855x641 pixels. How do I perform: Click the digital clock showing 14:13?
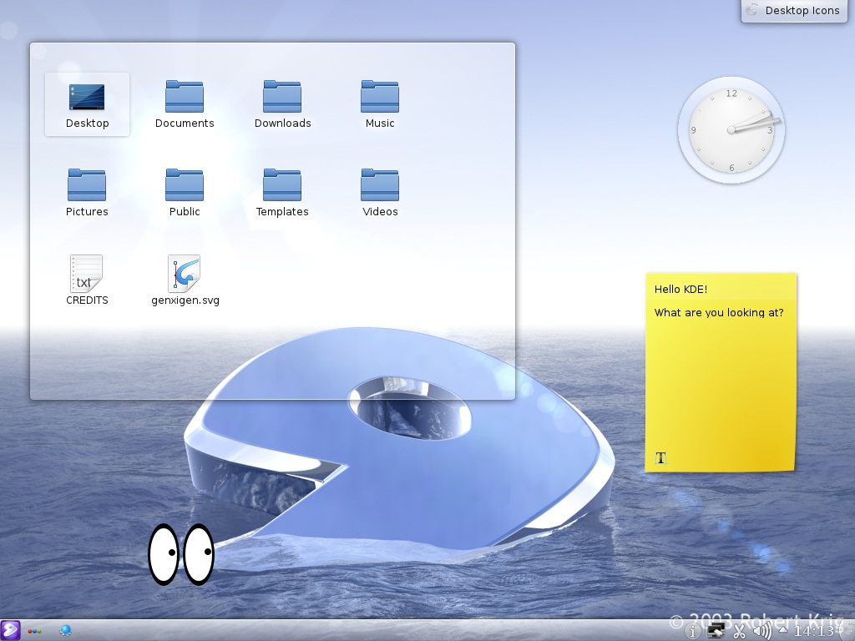pos(813,631)
